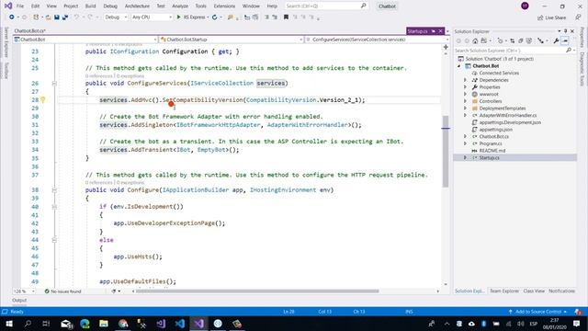Click the lightbulb quick actions icon

[43, 100]
